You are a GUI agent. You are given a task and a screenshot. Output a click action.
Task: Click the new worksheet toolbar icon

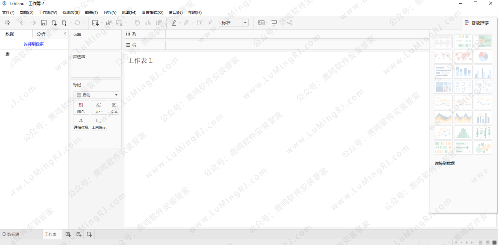point(95,23)
